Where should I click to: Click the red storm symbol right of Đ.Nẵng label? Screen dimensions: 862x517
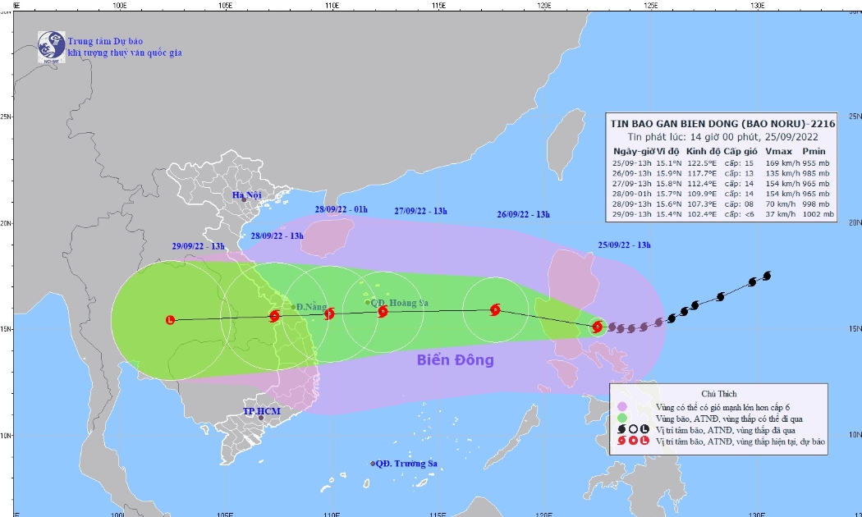click(x=328, y=313)
